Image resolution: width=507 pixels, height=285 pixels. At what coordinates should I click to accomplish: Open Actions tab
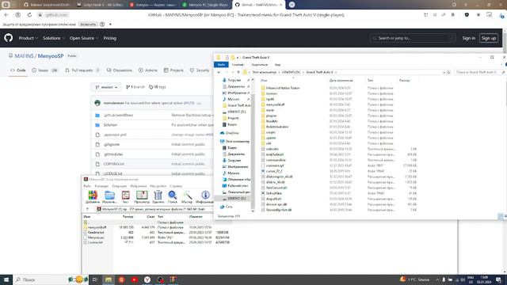pos(148,70)
